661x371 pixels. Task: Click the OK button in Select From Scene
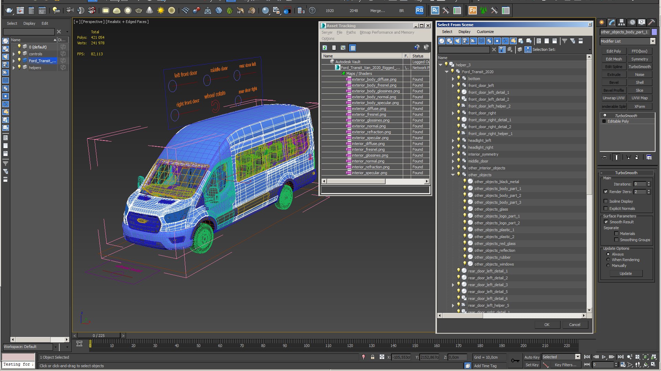(x=547, y=325)
